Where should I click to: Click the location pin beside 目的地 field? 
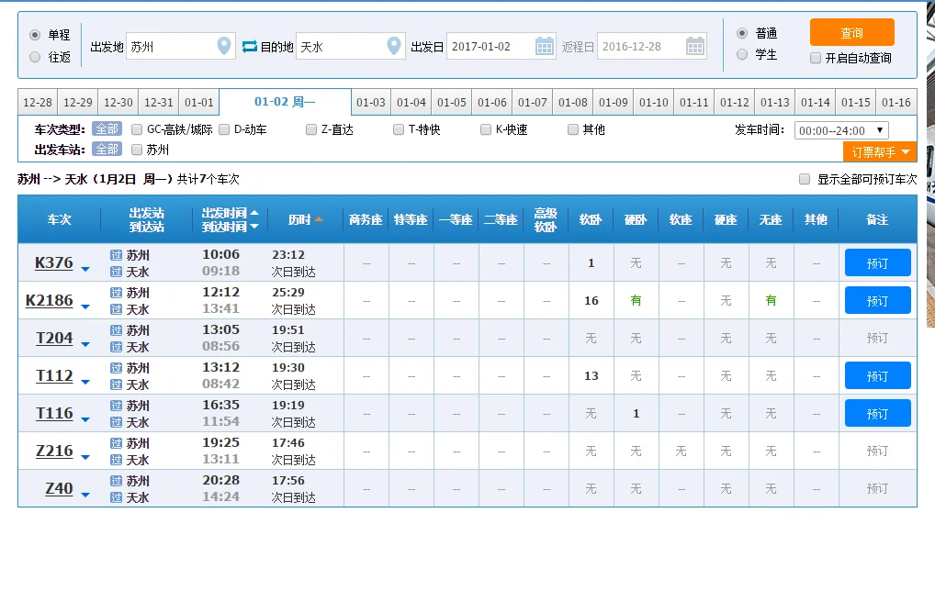[392, 45]
